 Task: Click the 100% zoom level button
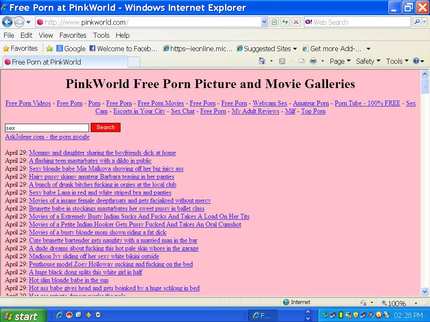coord(394,303)
